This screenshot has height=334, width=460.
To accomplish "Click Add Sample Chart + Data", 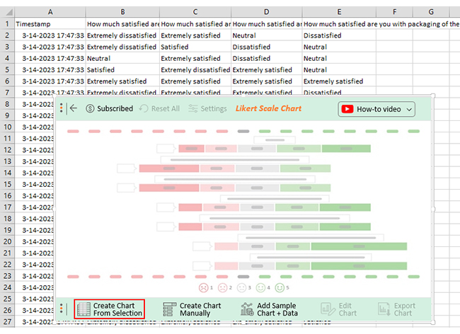I will coord(270,309).
